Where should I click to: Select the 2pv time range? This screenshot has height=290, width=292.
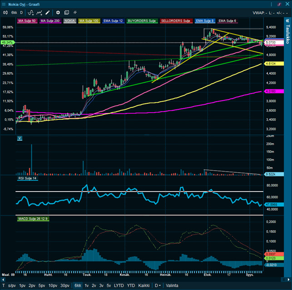[x=32, y=285]
